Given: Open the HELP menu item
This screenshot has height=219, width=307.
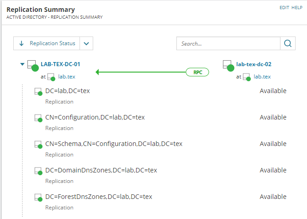Looking at the screenshot, I should pos(297,8).
